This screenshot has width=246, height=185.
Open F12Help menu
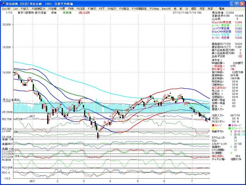(154, 9)
